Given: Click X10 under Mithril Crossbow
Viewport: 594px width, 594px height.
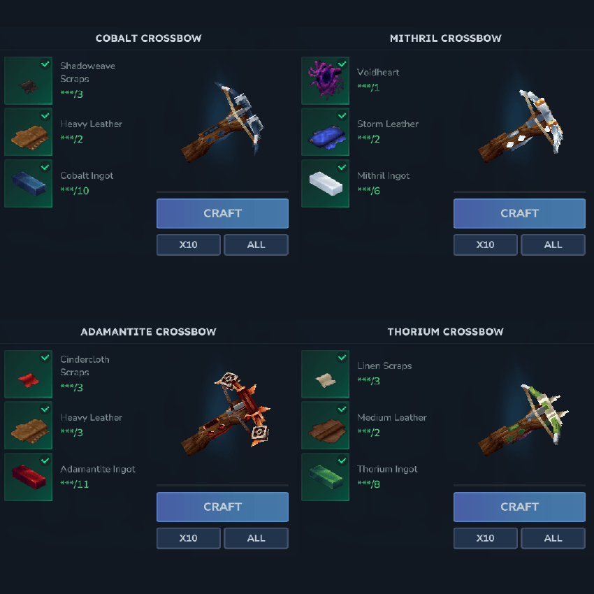Looking at the screenshot, I should 485,245.
